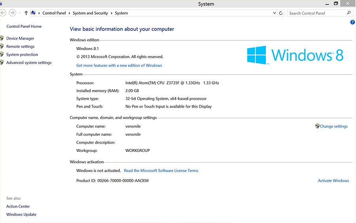Go up one level with Up arrow
This screenshot has height=223, width=356.
[26, 13]
